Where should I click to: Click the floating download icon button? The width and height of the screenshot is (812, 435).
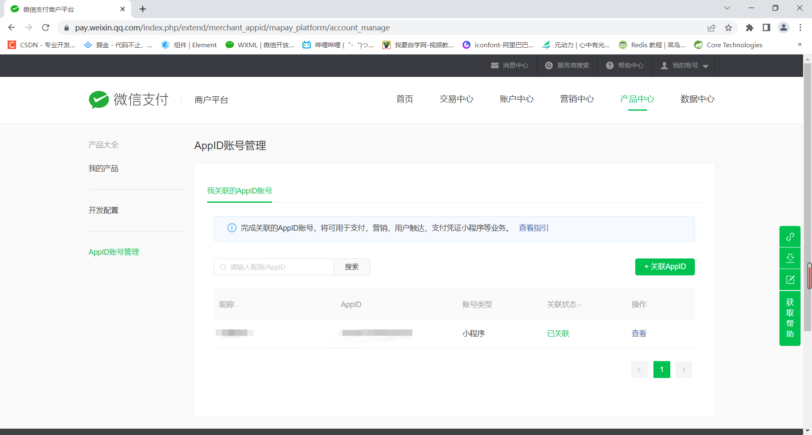[790, 258]
